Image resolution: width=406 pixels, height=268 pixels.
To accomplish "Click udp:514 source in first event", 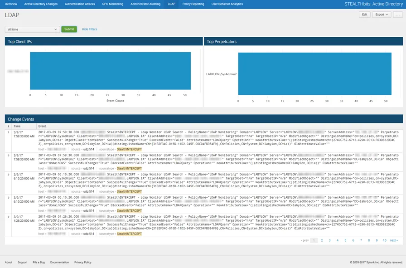I will tap(88, 149).
